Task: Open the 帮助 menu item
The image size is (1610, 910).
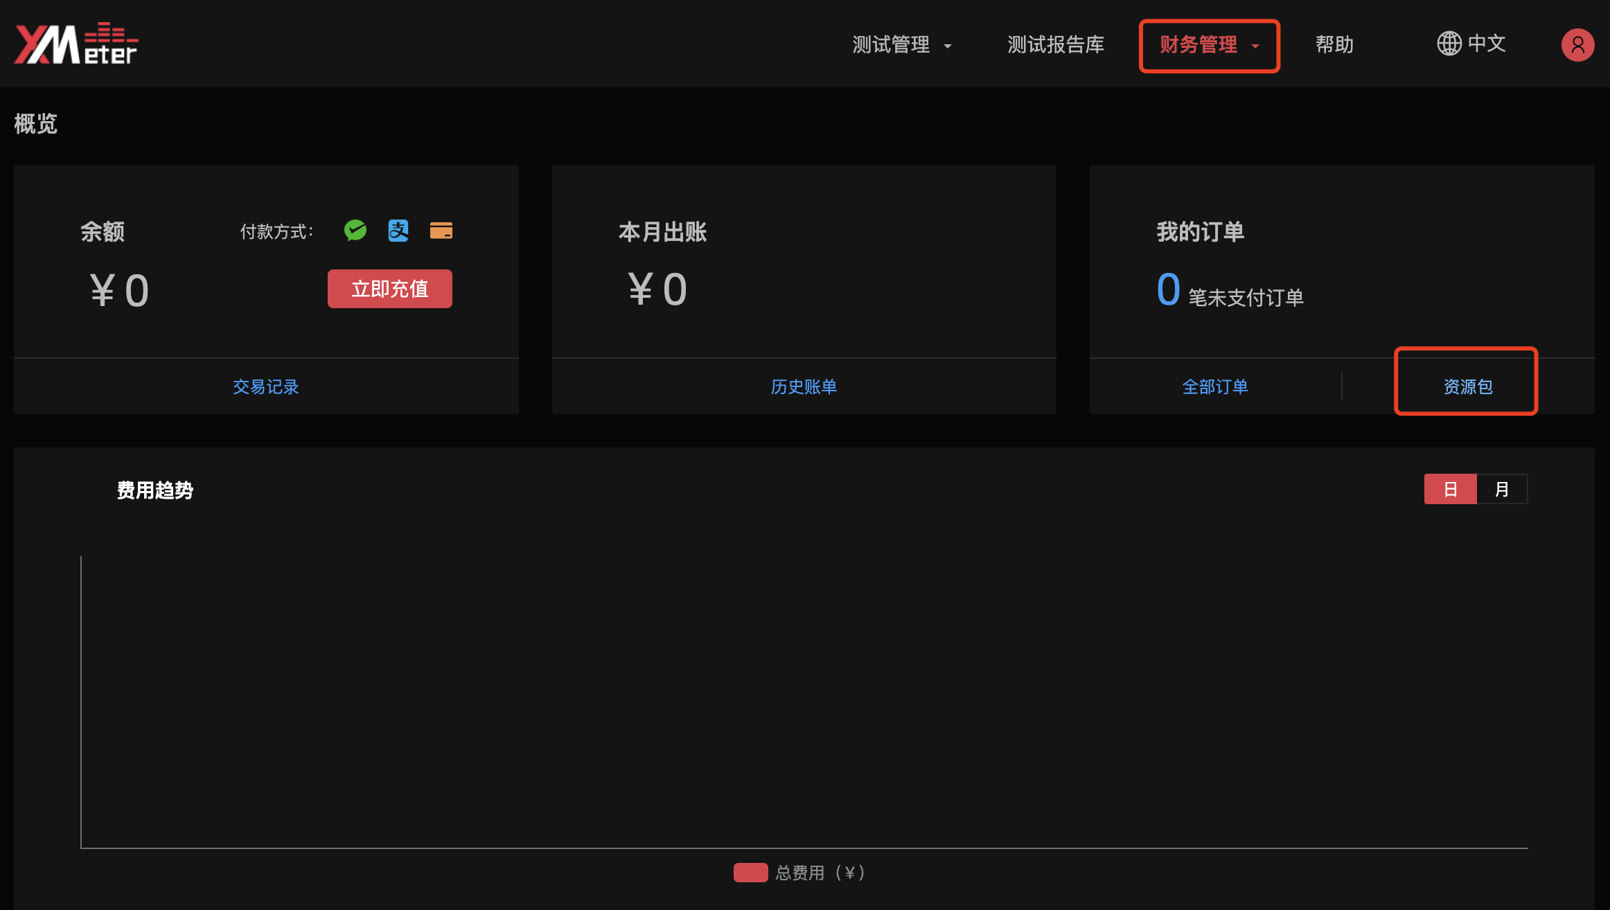Action: [1334, 45]
